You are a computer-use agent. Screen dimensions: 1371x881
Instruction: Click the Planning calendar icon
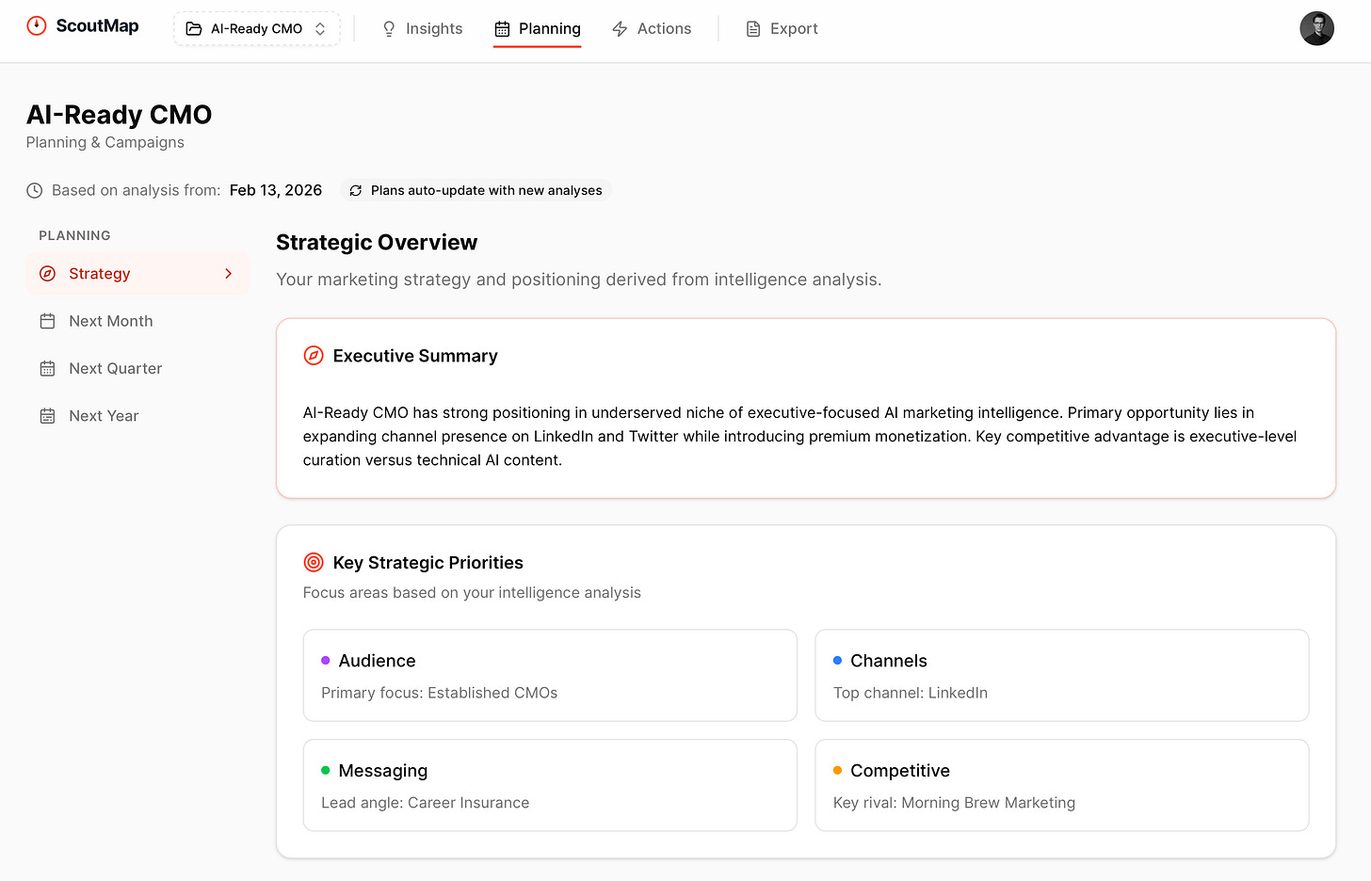click(502, 29)
